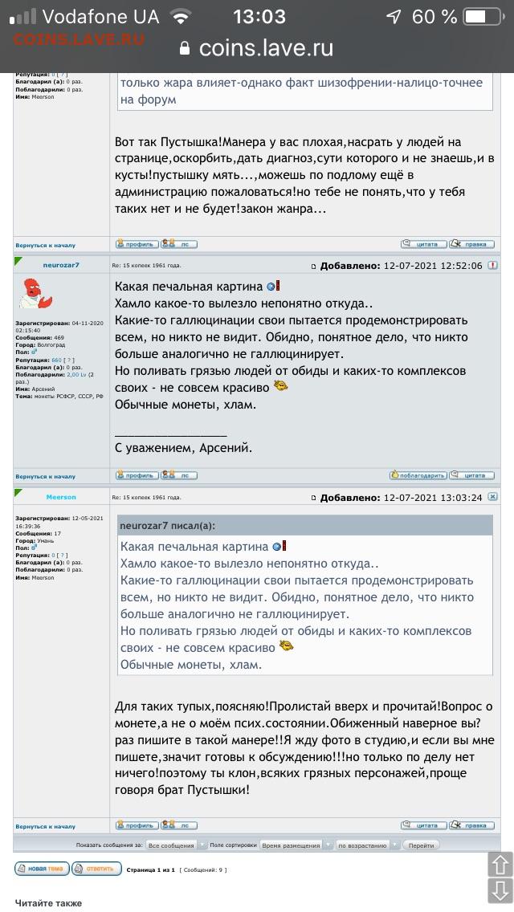The width and height of the screenshot is (514, 912).
Task: Open post link icon beside 12:52:06 timestamp
Action: coord(314,267)
